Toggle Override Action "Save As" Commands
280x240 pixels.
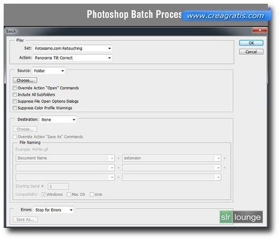[15, 137]
